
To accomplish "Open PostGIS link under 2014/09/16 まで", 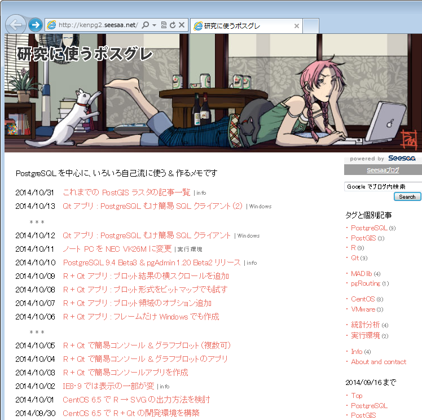I will pyautogui.click(x=363, y=415).
